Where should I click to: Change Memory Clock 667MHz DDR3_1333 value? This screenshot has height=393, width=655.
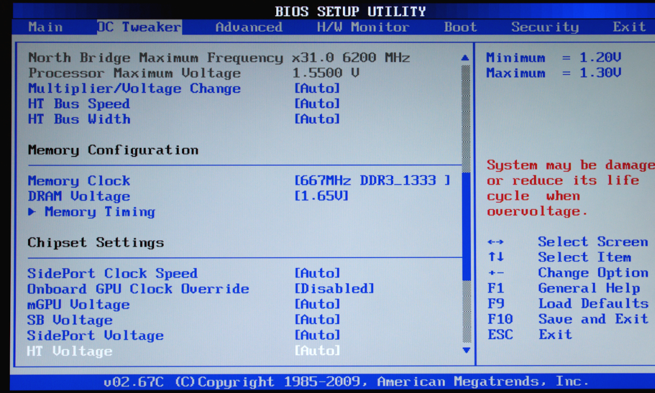[372, 181]
